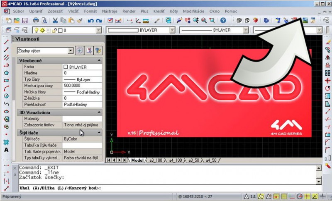
Task: Select the Hatch tool in left toolbar
Action: [x=6, y=142]
